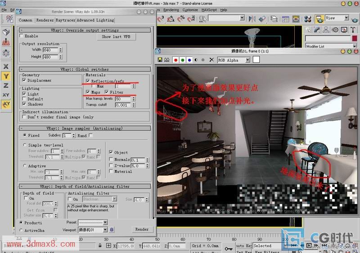This screenshot has height=253, width=360.
Task: Toggle the alpha channel display icon
Action: coord(196,60)
